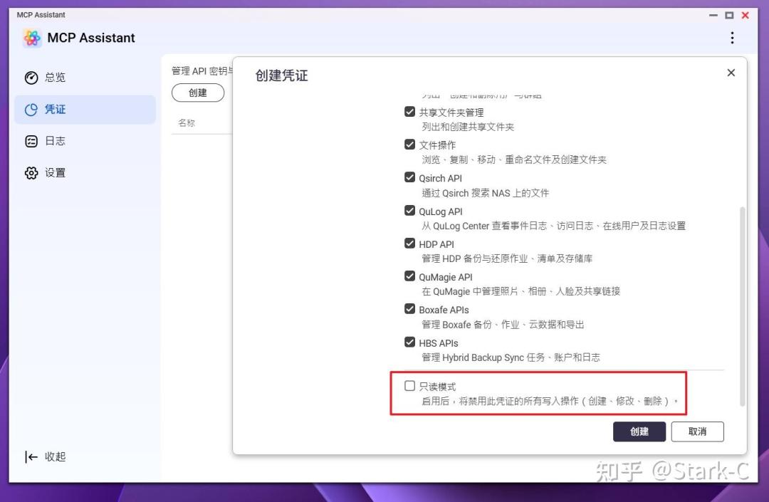Click the 浏览、复制、移动 description text
The height and width of the screenshot is (502, 769).
coord(514,160)
